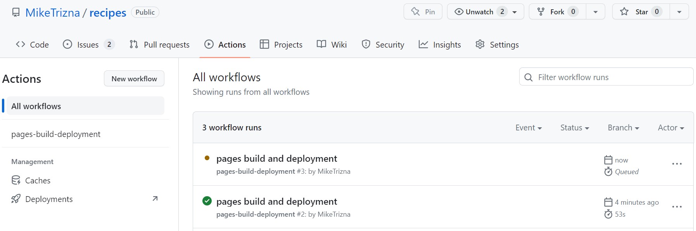Focus the Filter workflow runs field
Screen dimensions: 696x231
(606, 77)
